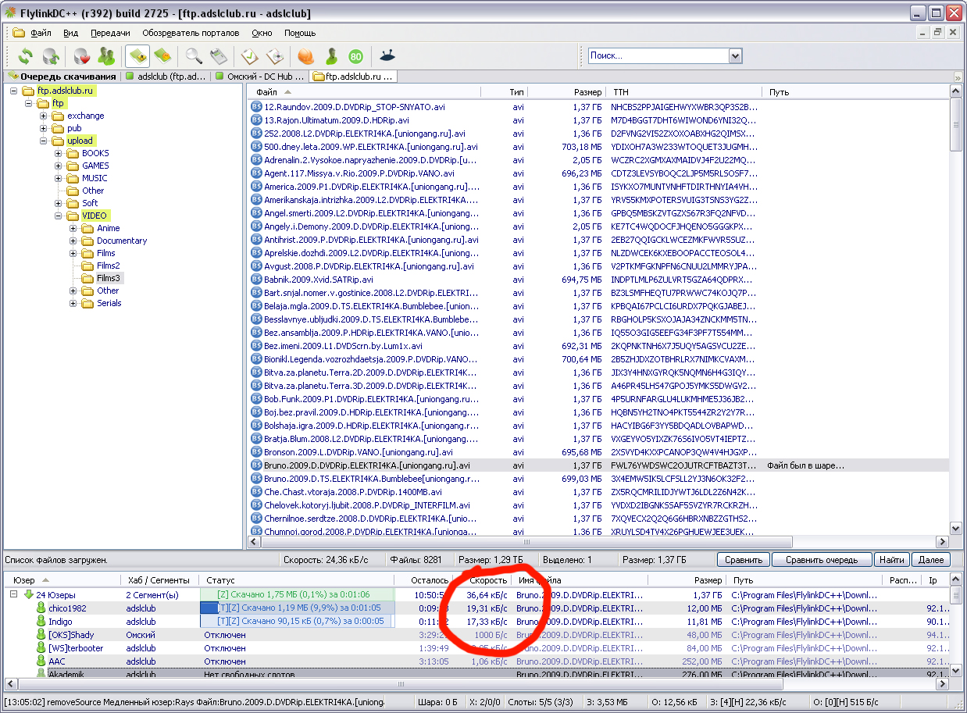Click the two green users toolbar icon
967x713 pixels.
[x=106, y=56]
